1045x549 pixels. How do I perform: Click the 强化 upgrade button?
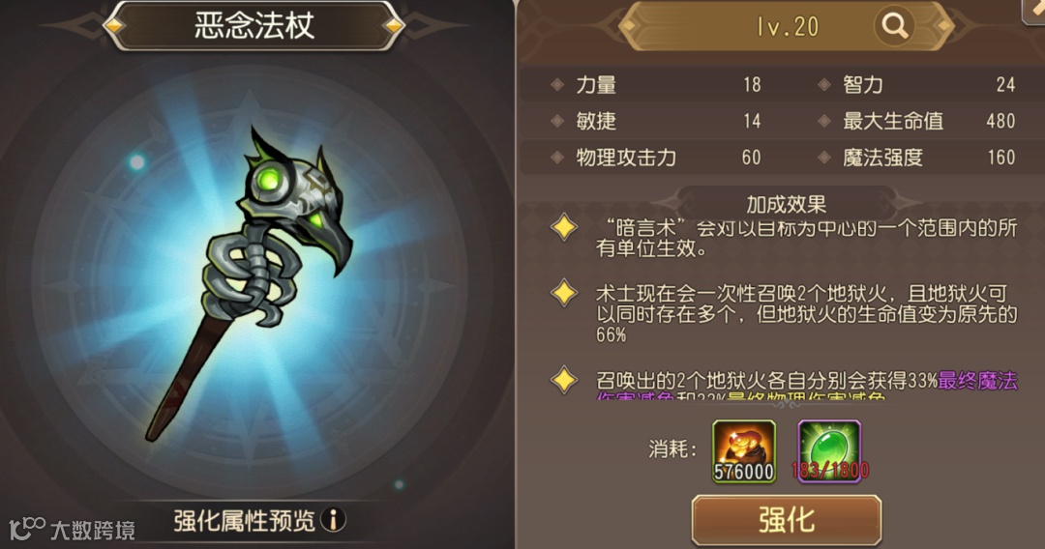point(787,520)
